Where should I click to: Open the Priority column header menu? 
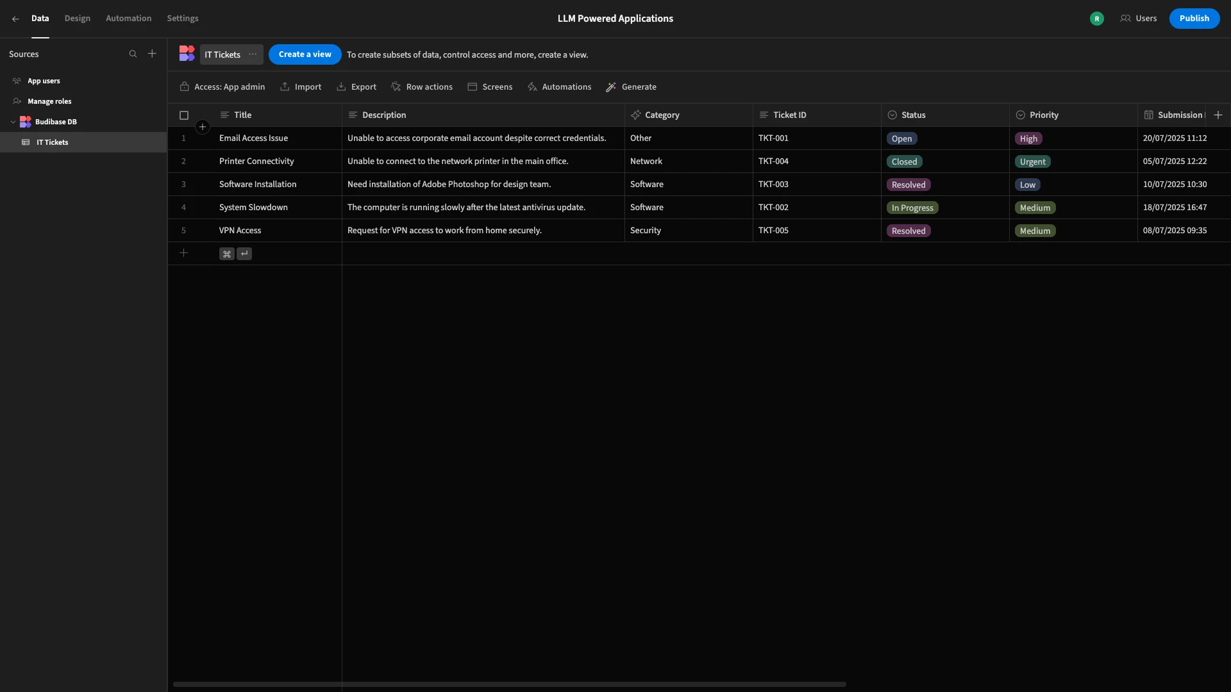pos(1073,115)
